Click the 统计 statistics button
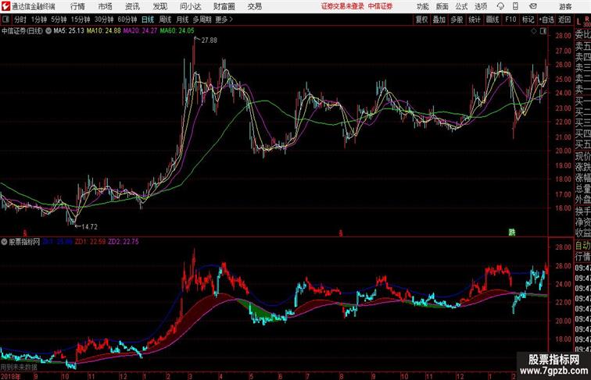 click(475, 20)
